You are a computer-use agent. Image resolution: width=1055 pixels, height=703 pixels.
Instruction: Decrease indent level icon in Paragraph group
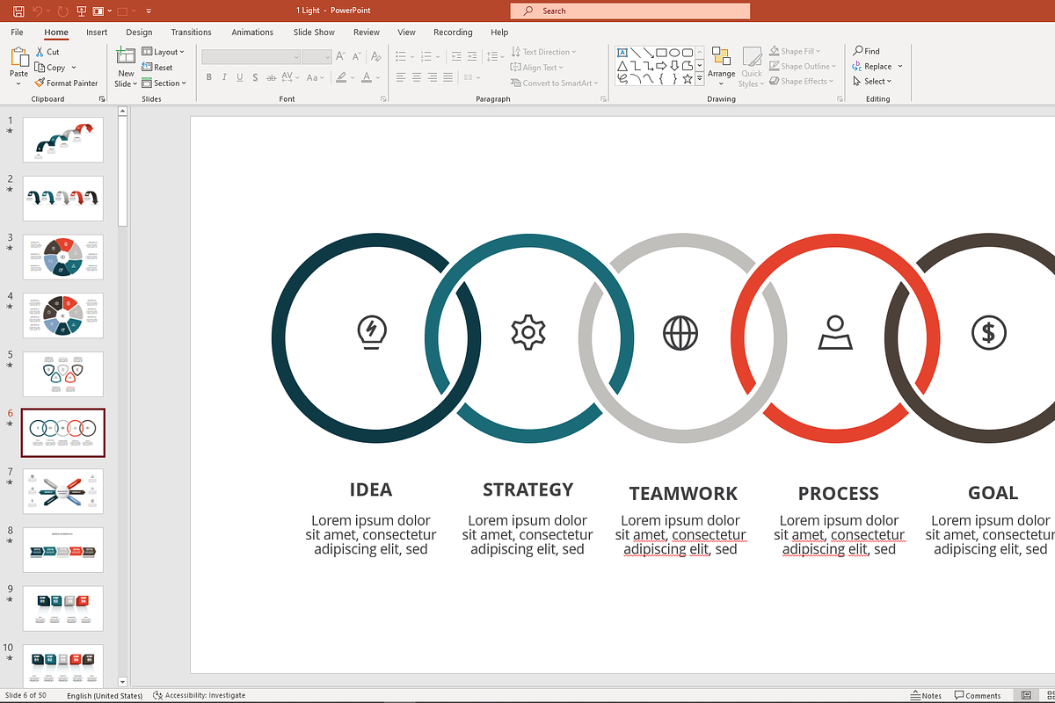pyautogui.click(x=456, y=56)
